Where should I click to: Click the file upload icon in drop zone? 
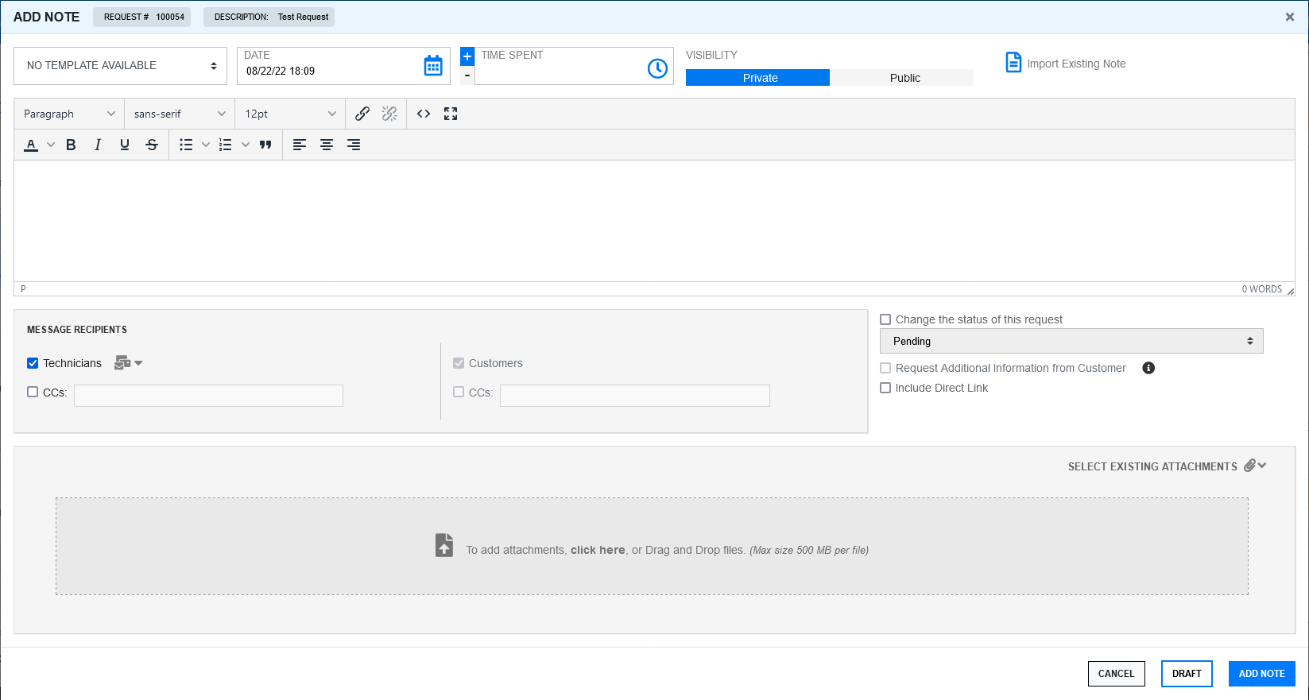tap(444, 546)
